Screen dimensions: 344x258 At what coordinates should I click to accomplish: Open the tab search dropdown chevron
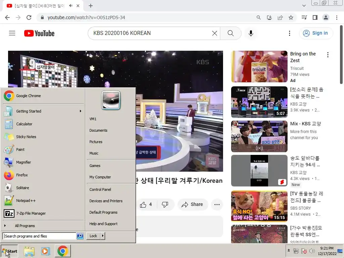pyautogui.click(x=304, y=6)
